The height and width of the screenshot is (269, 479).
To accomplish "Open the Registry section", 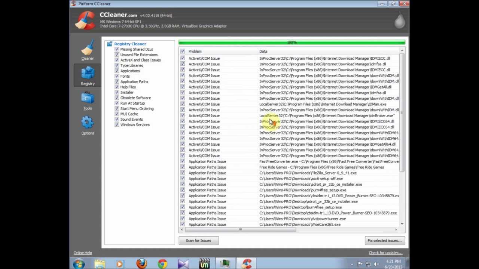I will 88,75.
